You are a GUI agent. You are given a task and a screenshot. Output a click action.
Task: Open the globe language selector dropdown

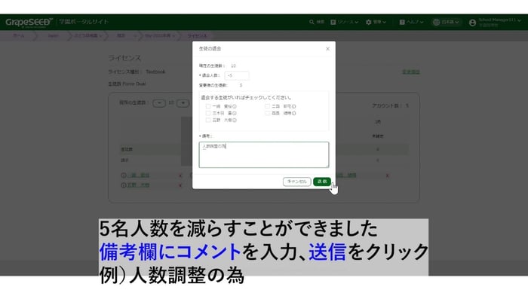point(446,22)
